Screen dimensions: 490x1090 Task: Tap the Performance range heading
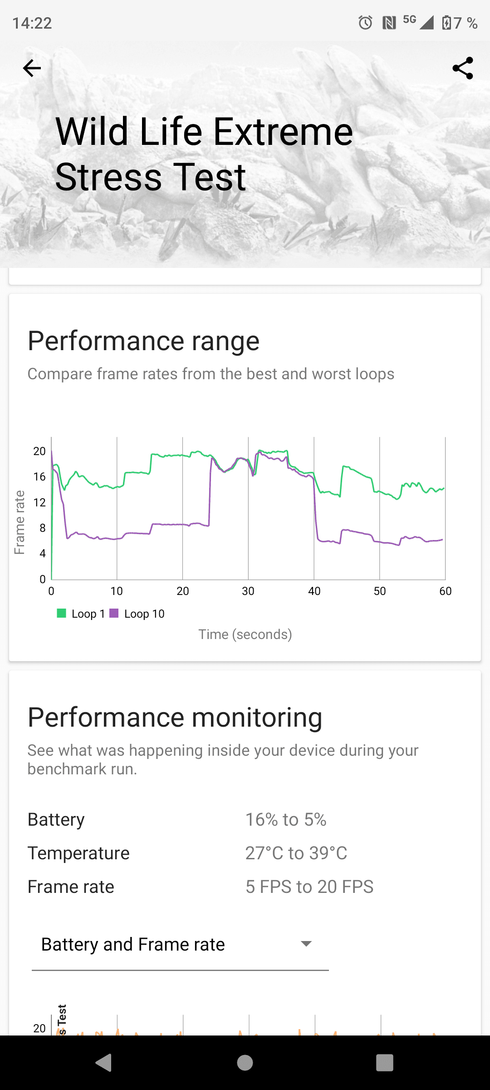pyautogui.click(x=143, y=341)
